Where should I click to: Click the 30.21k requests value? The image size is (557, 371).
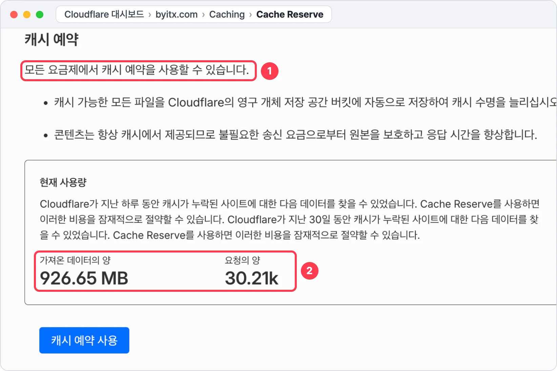coord(251,278)
